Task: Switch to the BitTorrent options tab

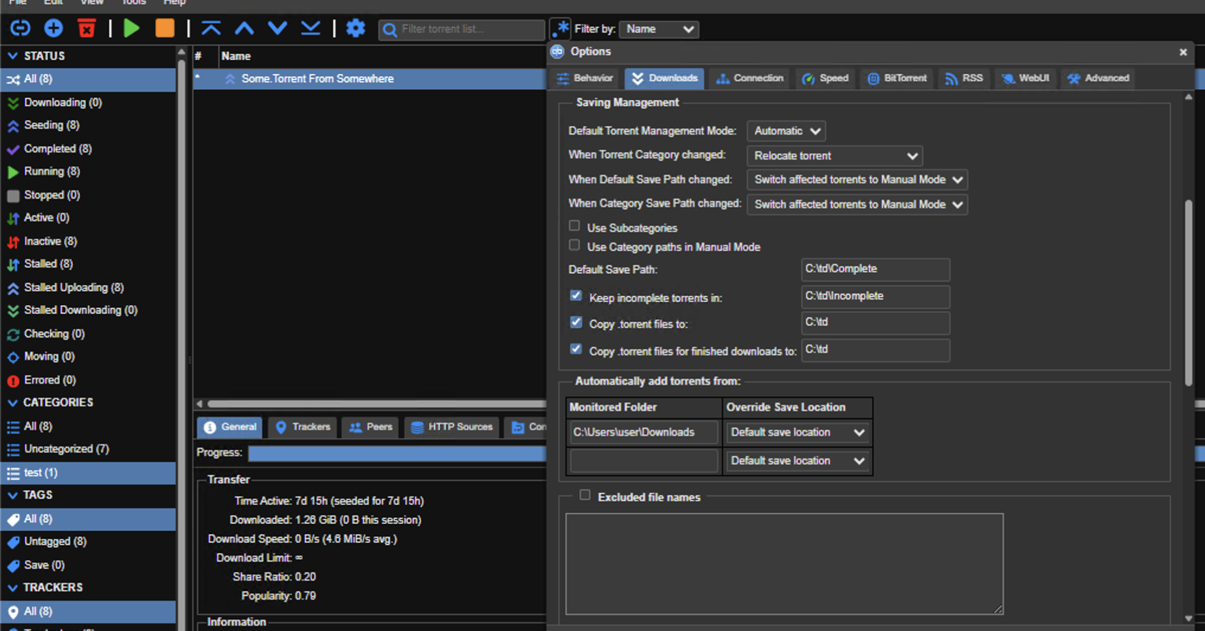Action: pos(897,78)
